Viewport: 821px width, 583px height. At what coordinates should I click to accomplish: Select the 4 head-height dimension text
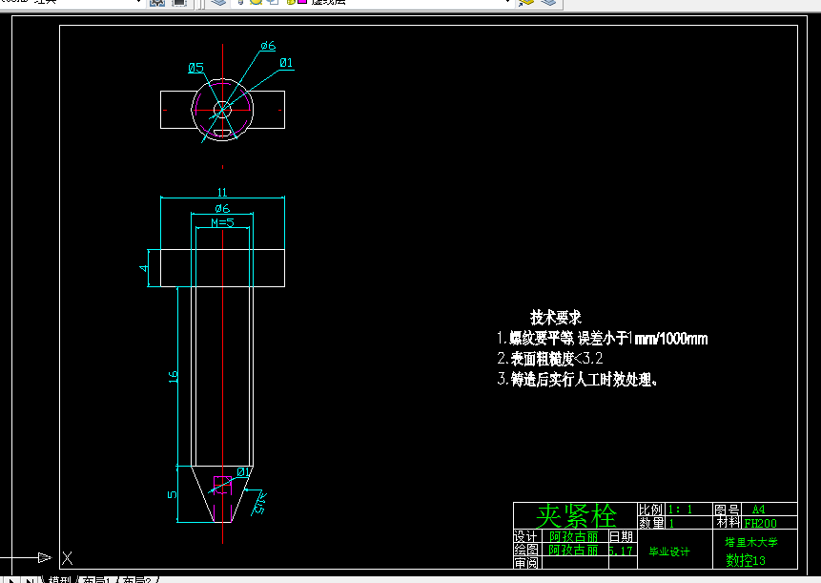click(143, 268)
